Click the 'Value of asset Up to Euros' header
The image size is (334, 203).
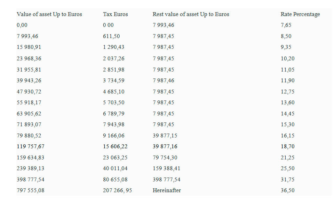[x=49, y=14]
